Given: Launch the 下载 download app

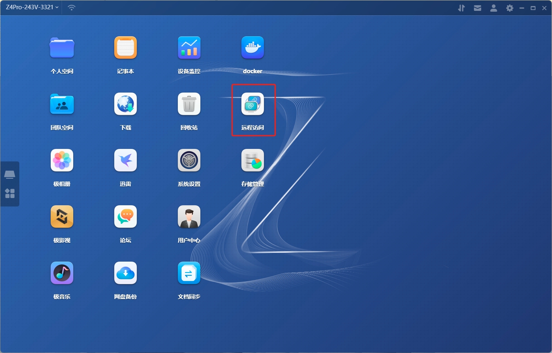Looking at the screenshot, I should click(126, 104).
